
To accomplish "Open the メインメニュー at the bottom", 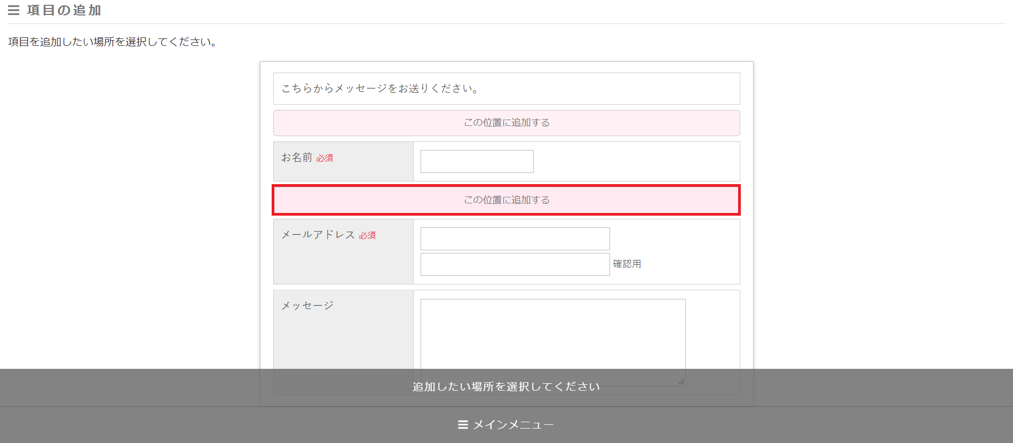I will pyautogui.click(x=506, y=425).
